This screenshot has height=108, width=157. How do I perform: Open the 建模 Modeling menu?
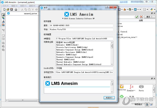tap(32, 6)
